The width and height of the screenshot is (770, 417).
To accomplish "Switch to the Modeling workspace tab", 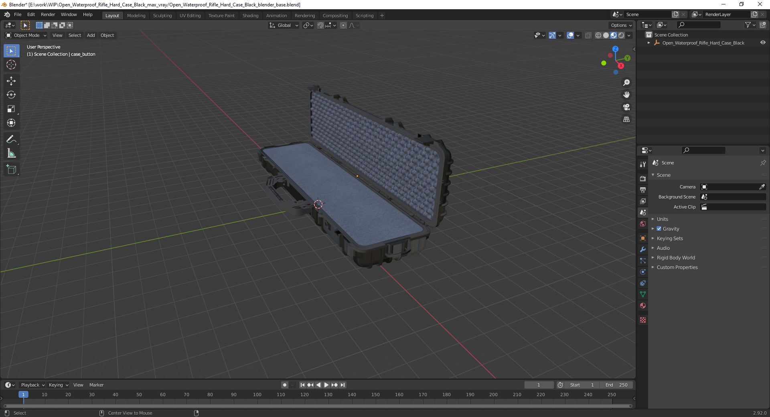I will [x=136, y=16].
